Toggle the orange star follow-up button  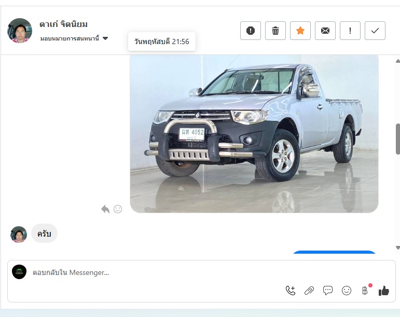click(300, 31)
